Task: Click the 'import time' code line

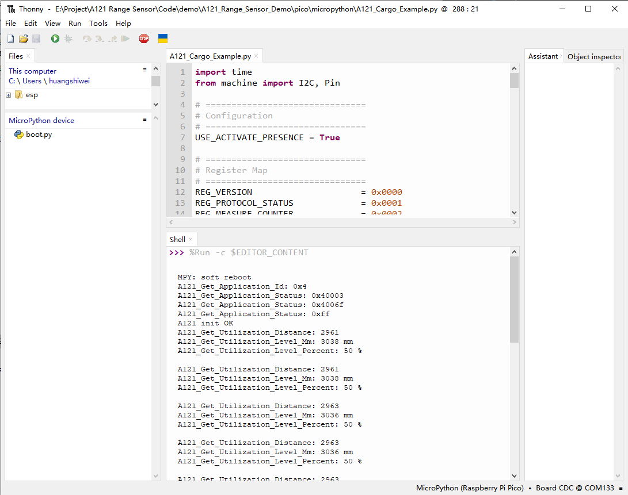Action: [223, 72]
